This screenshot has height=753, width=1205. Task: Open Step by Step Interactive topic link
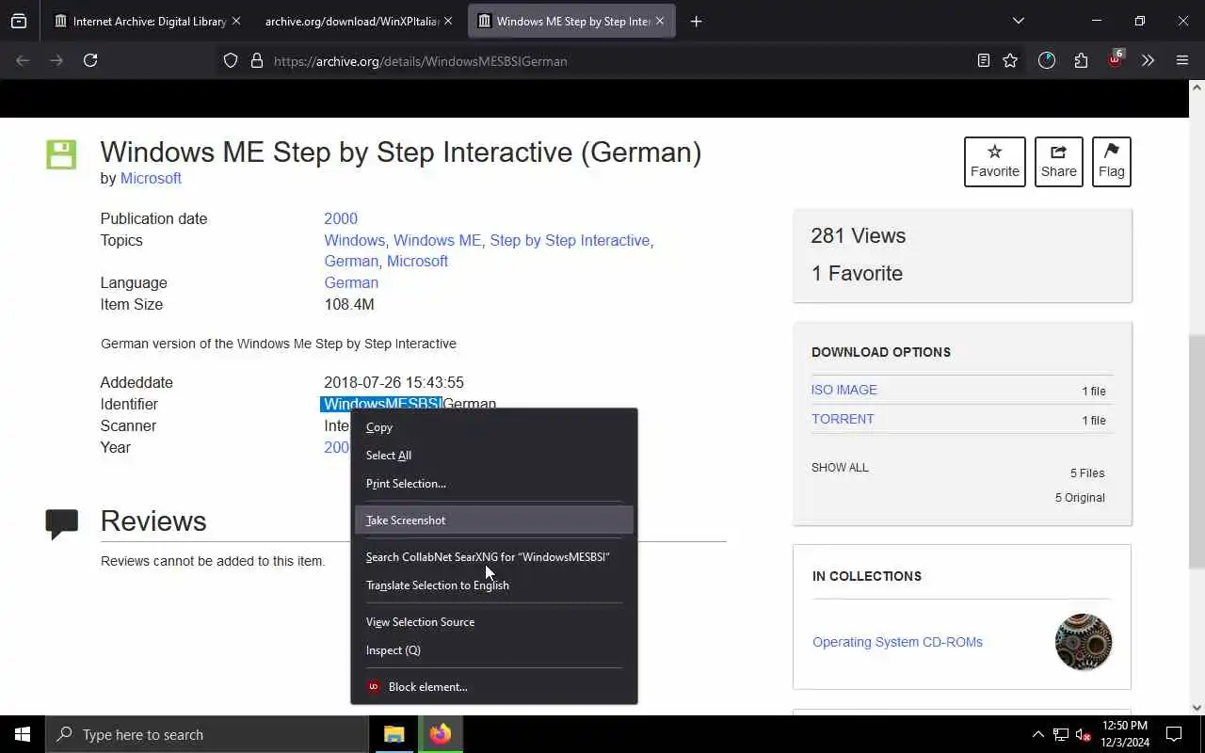click(570, 240)
